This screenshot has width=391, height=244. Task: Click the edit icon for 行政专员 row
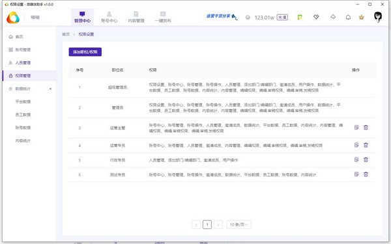356,159
